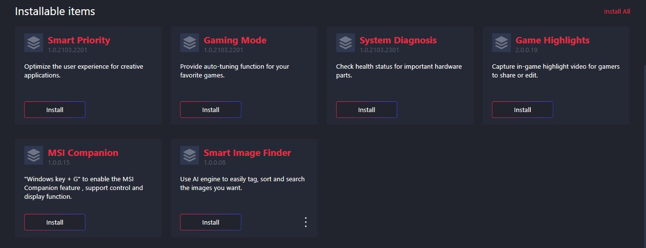Click the System Diagnosis layers icon
This screenshot has width=646, height=248.
click(x=345, y=43)
